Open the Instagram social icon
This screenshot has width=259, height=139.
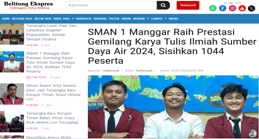(232, 8)
